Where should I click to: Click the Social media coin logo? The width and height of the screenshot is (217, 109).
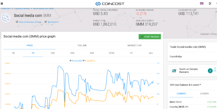(6, 18)
